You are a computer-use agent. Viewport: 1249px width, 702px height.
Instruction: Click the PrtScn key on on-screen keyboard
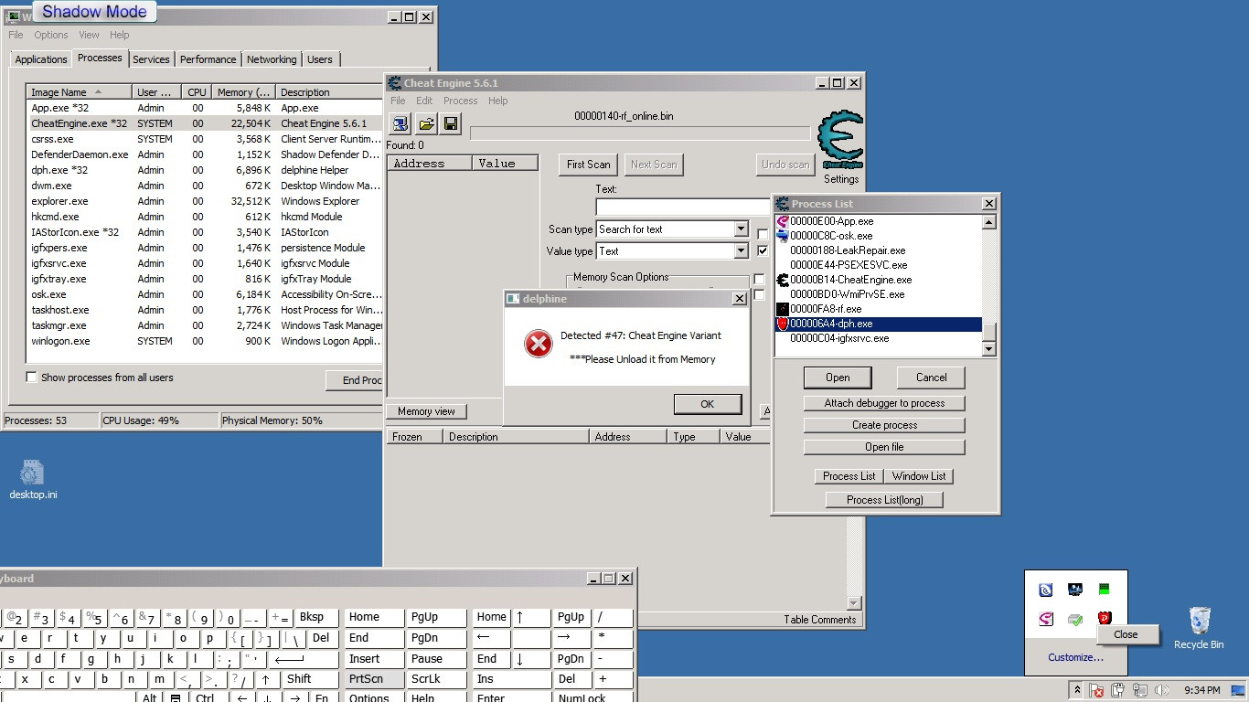[374, 679]
